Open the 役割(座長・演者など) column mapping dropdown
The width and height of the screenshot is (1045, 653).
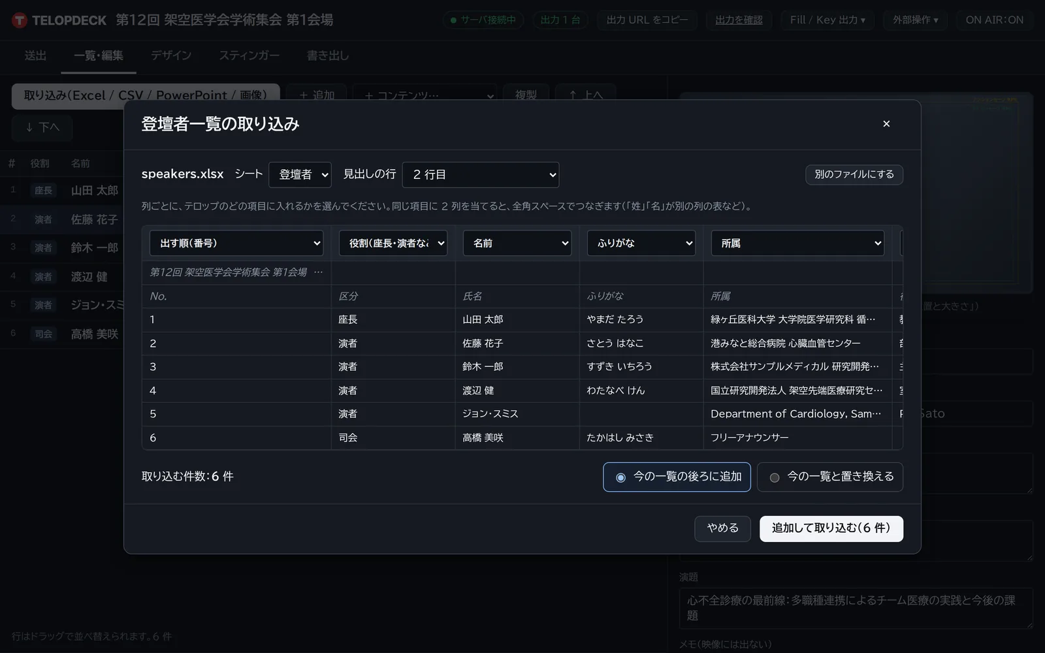[393, 243]
